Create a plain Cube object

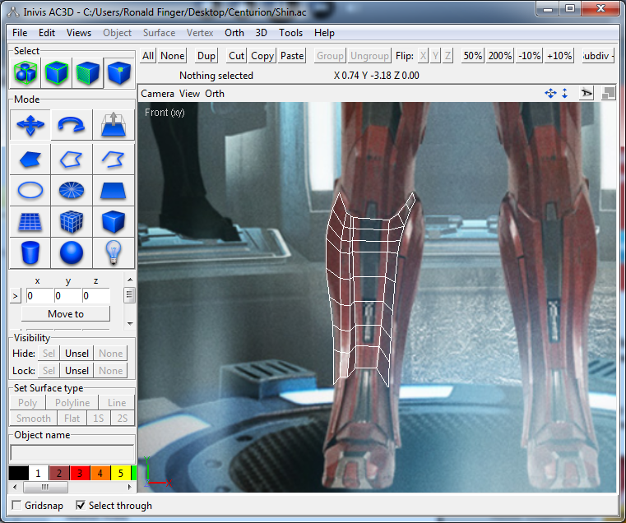click(114, 221)
